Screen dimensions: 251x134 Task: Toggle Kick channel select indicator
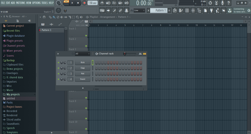coord(93,62)
